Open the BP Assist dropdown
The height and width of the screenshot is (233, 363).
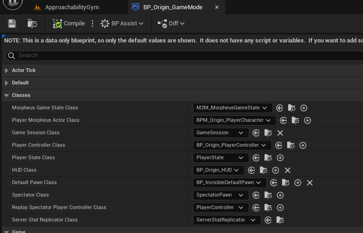pyautogui.click(x=122, y=24)
